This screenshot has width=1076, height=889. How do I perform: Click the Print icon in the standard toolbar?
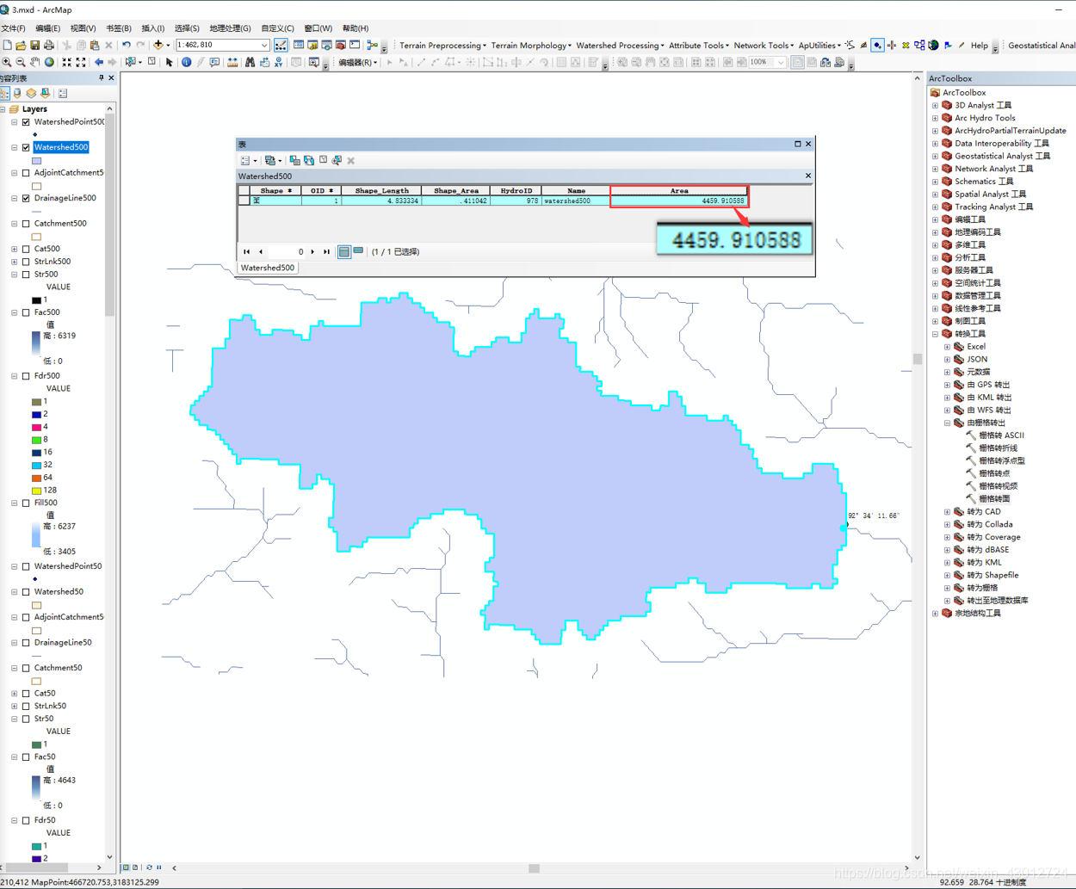point(49,45)
